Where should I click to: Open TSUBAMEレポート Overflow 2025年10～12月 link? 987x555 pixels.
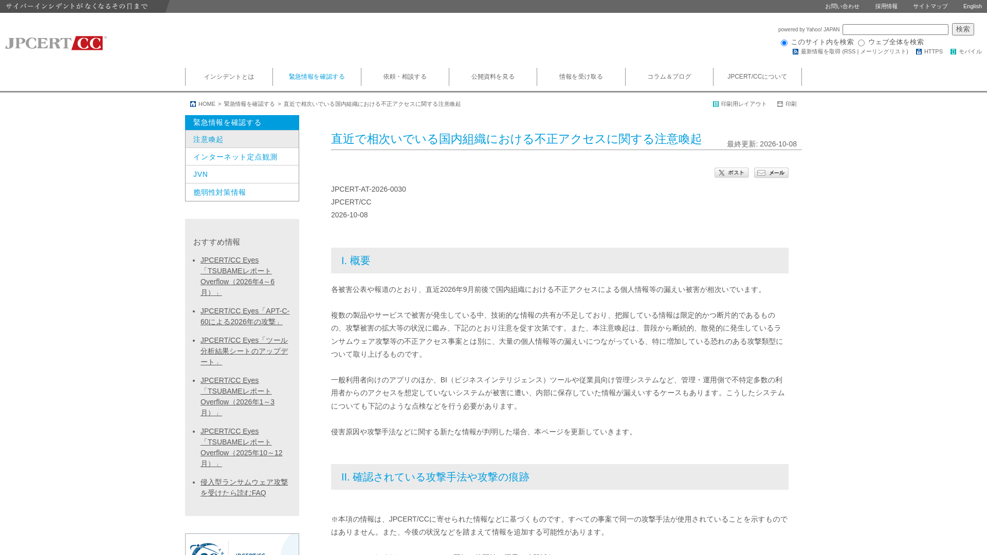[242, 448]
